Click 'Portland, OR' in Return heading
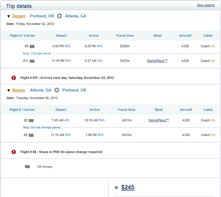The image size is (221, 197). pos(74,90)
